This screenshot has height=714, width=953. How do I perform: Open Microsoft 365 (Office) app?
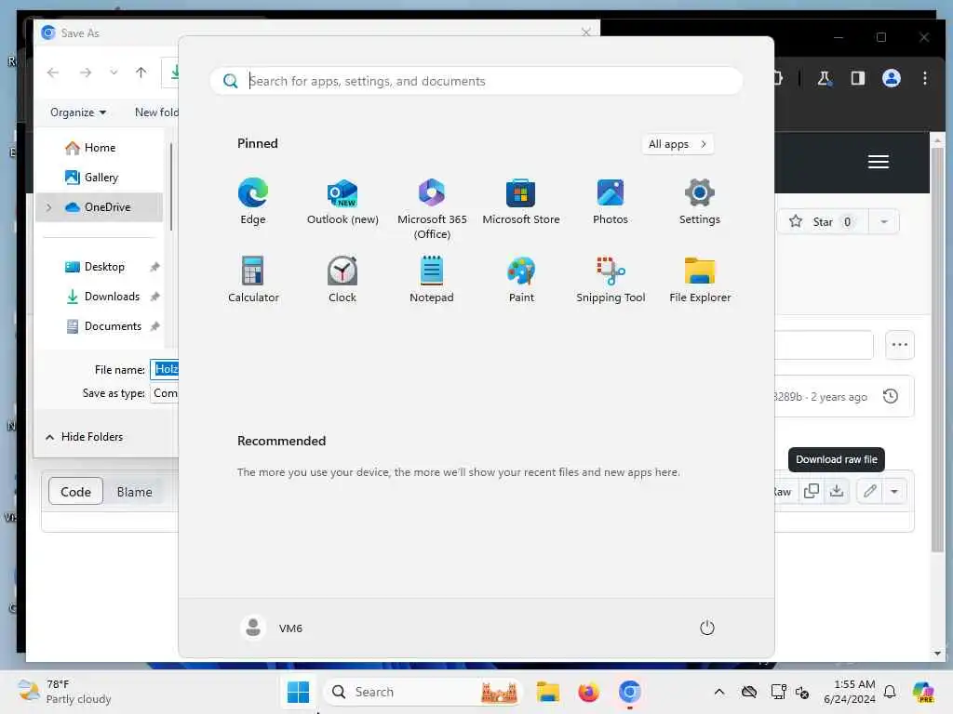(x=432, y=209)
